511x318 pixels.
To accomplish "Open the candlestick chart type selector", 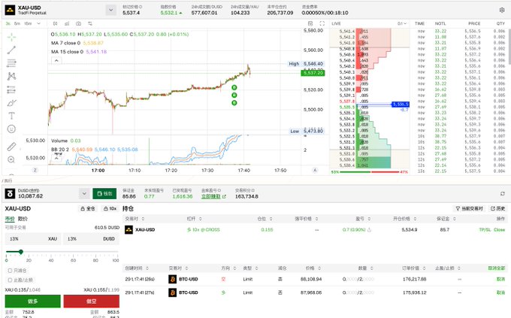I will point(56,23).
